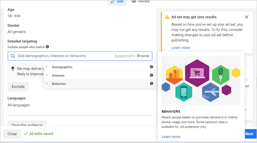Expand the Demographics category

pos(47,67)
